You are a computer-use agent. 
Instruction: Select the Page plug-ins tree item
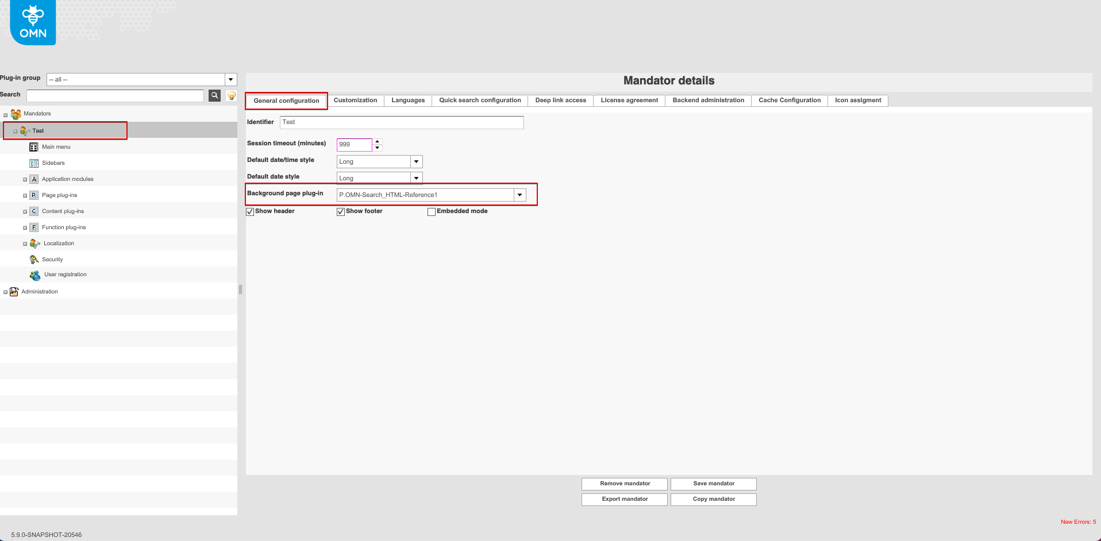point(60,195)
